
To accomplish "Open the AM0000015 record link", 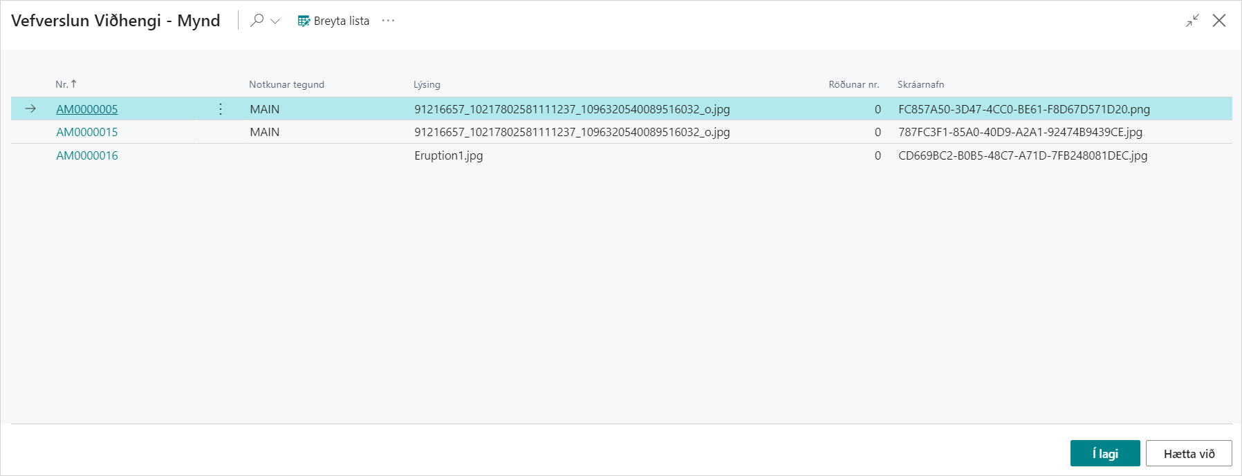I will click(x=87, y=132).
